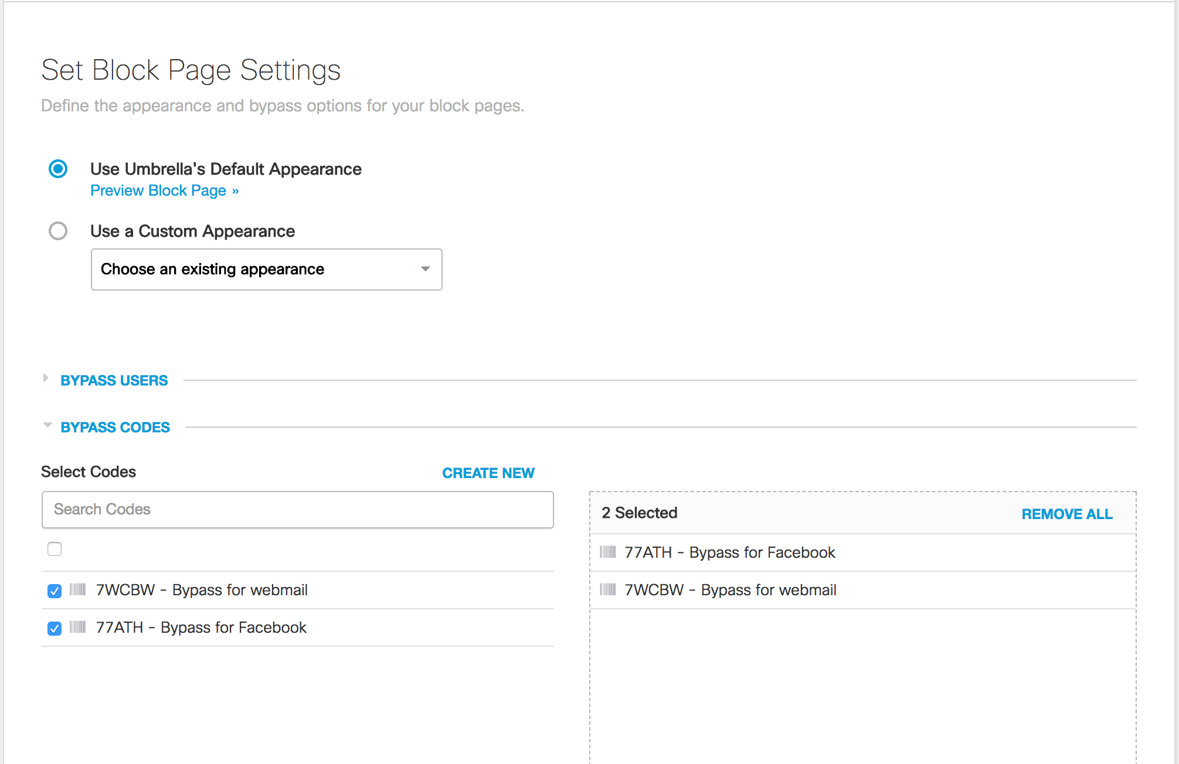Click '7WCBW - Bypass for webmail' label in Select Codes
The image size is (1179, 764).
click(202, 590)
